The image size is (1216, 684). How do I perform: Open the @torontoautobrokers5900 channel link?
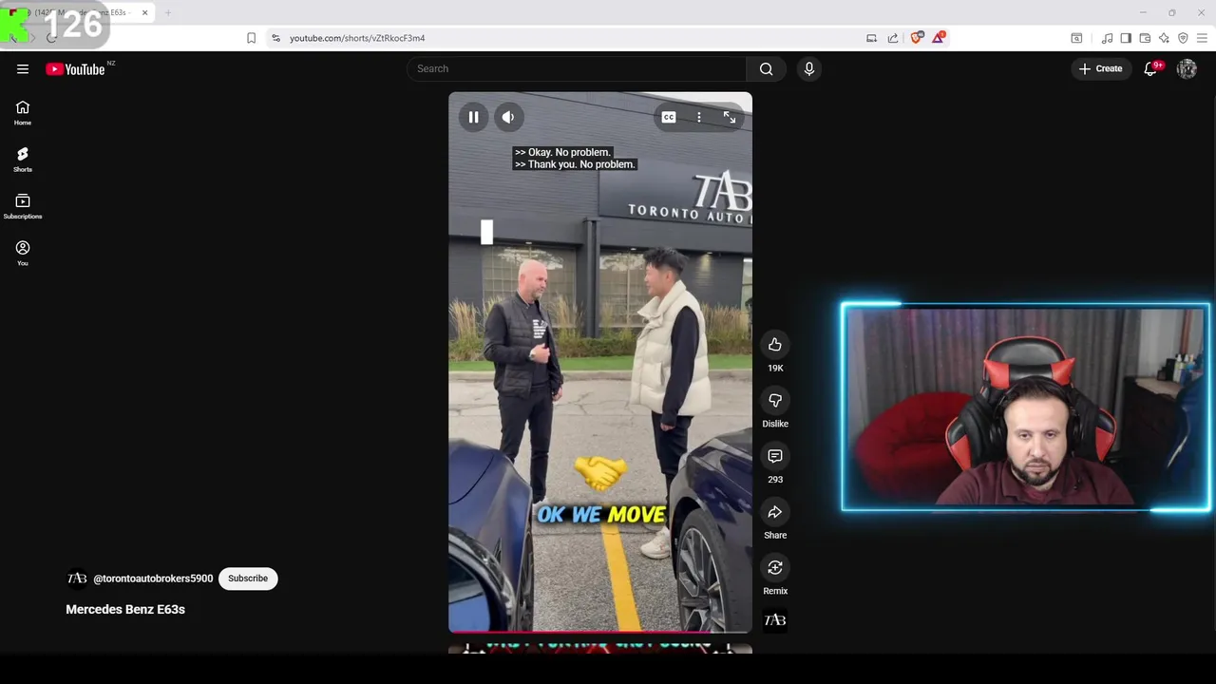click(153, 579)
